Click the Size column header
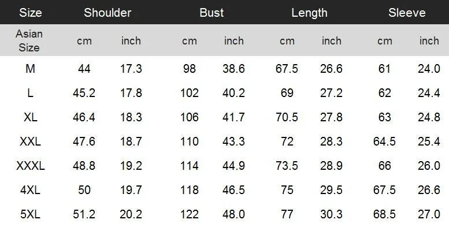The image size is (449, 227). (x=31, y=13)
